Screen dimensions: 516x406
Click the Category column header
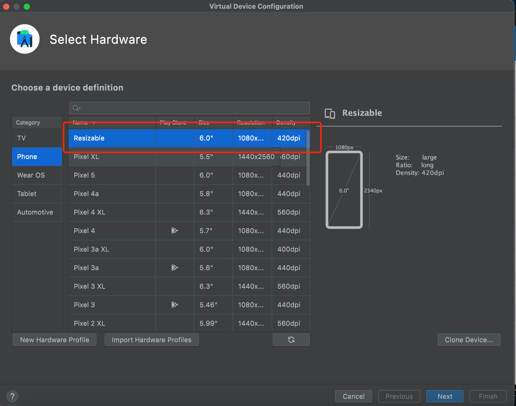(x=37, y=122)
